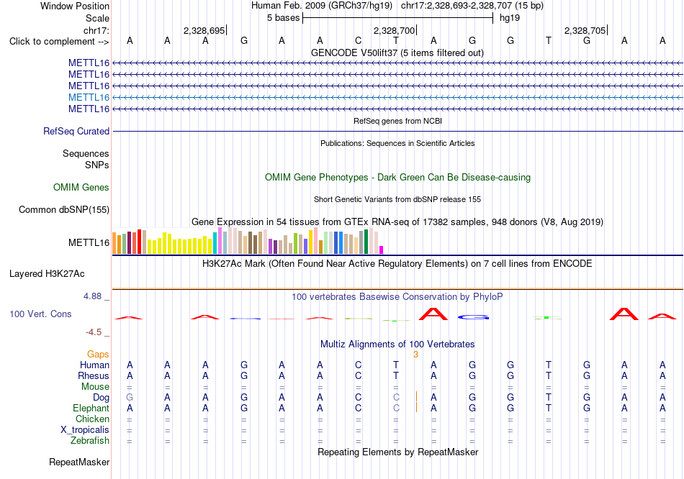Click the 'Click to complement -->' label
The height and width of the screenshot is (479, 684).
(59, 42)
